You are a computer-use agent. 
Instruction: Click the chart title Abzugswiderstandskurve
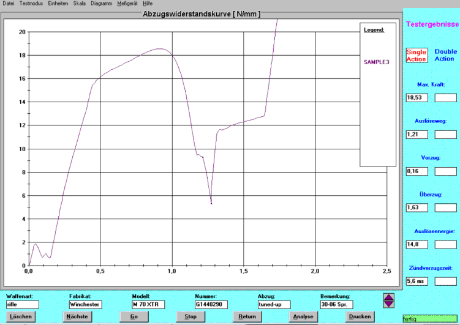click(202, 14)
